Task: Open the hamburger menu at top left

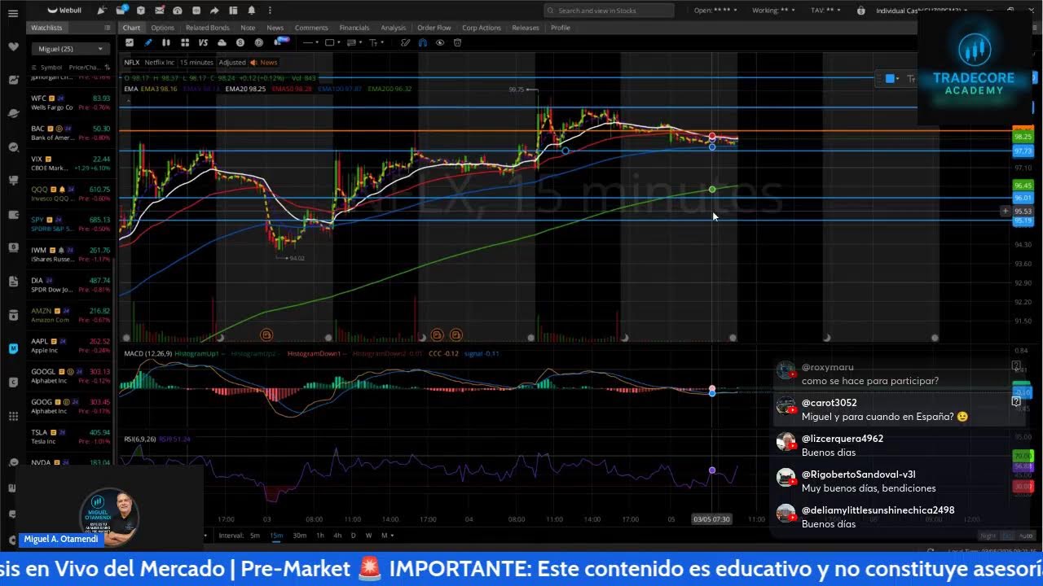Action: pyautogui.click(x=13, y=14)
